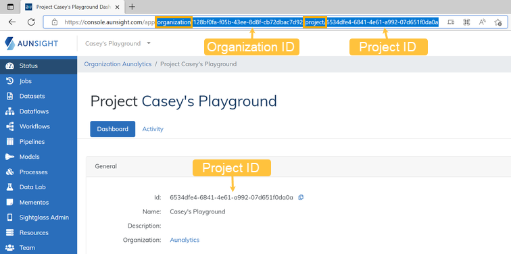This screenshot has width=511, height=254.
Task: Click the Mementos sticky note icon
Action: (x=9, y=202)
